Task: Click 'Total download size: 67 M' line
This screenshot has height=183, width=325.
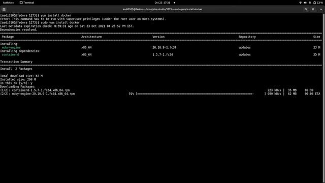Action: point(21,76)
